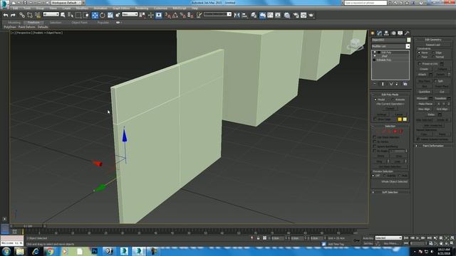Open the Rendering menu

coord(142,8)
